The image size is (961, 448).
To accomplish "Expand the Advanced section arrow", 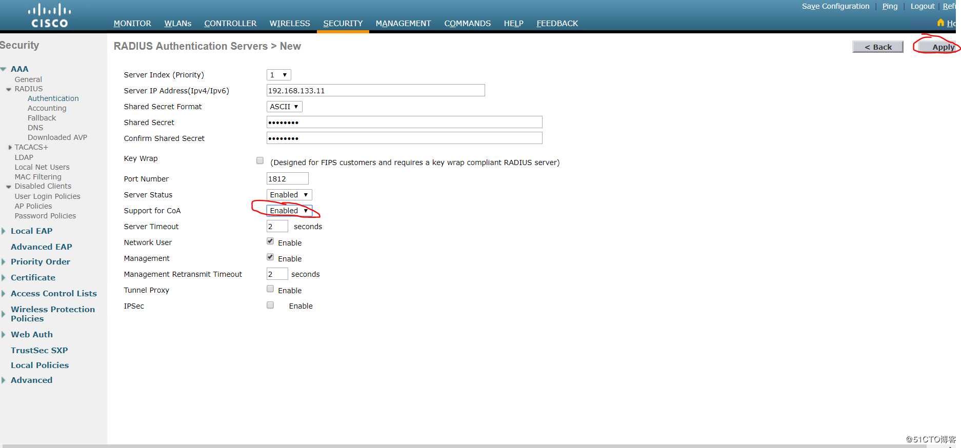I will point(3,380).
